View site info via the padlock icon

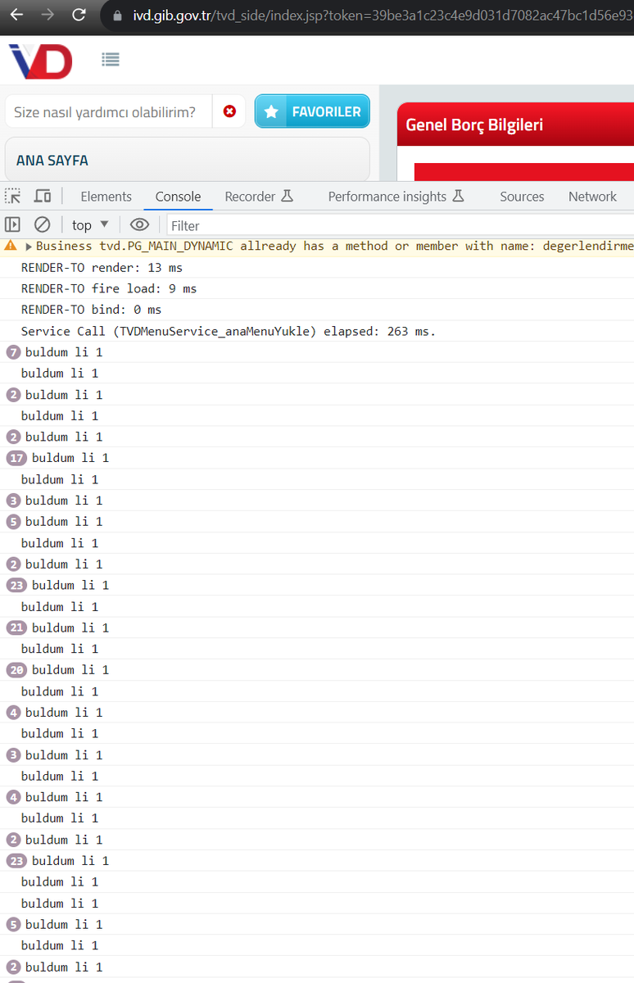click(x=116, y=16)
